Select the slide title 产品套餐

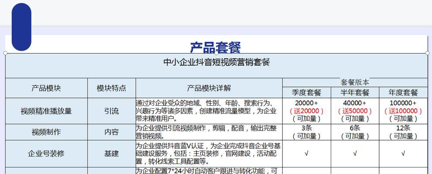[x=216, y=47]
